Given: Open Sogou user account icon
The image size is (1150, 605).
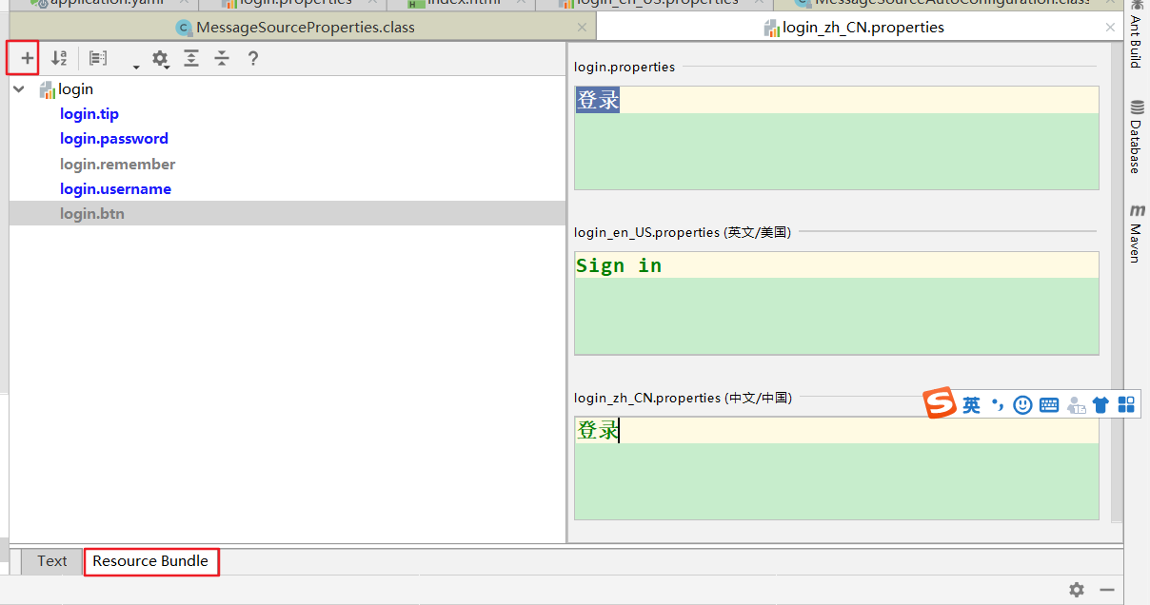Looking at the screenshot, I should pos(1076,405).
